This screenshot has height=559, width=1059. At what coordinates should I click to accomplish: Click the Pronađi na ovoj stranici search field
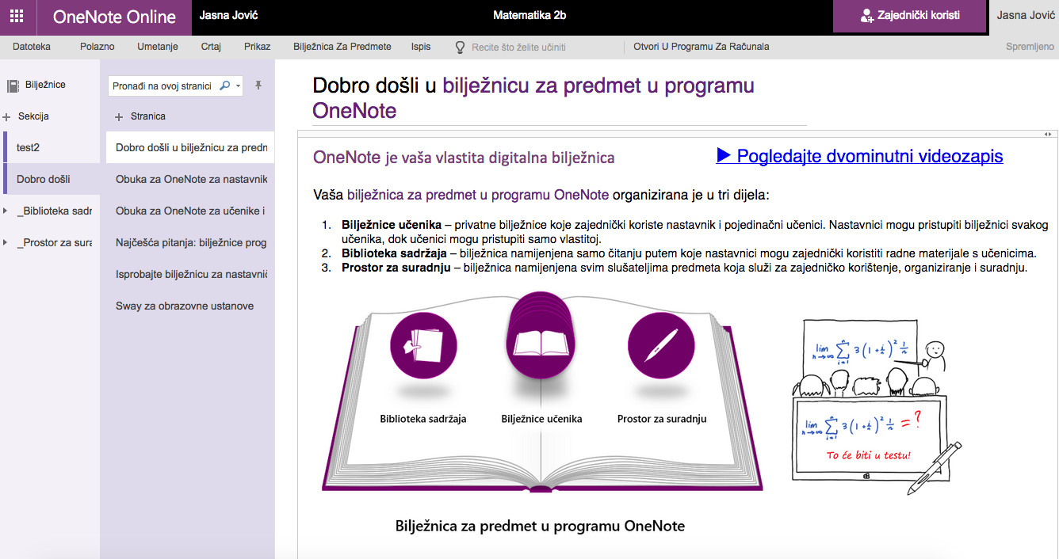[x=162, y=86]
